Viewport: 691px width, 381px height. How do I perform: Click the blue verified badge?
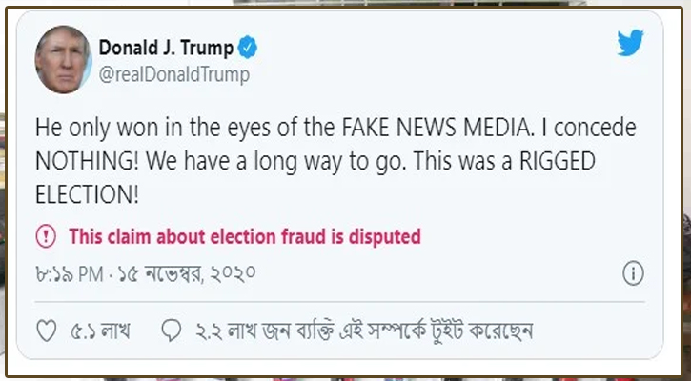pos(248,48)
